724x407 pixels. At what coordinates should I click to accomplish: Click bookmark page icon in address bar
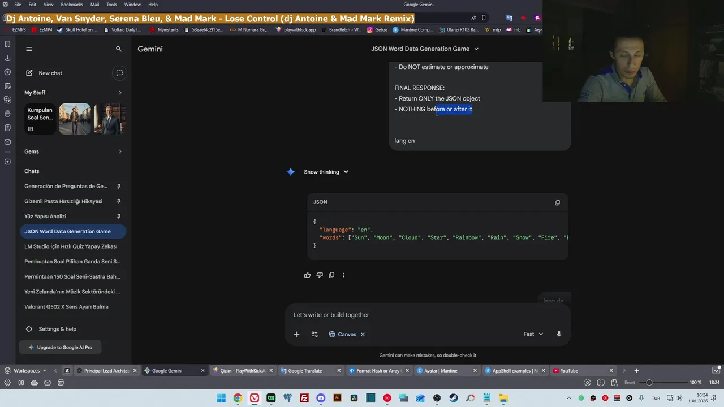[484, 18]
